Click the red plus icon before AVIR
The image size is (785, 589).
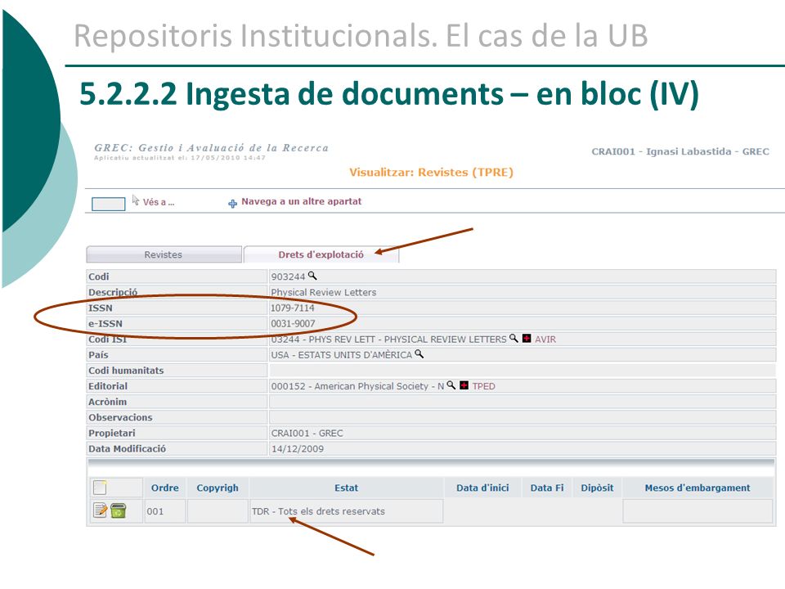tap(527, 339)
